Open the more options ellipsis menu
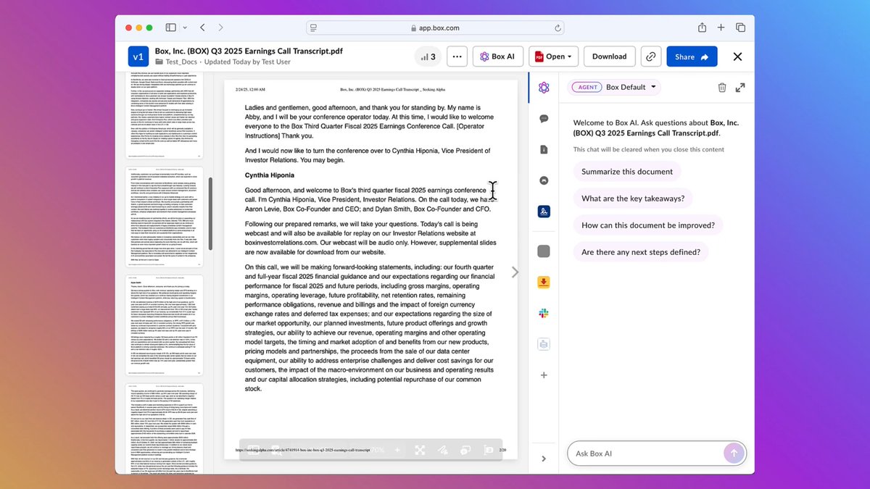This screenshot has height=489, width=870. click(x=457, y=57)
